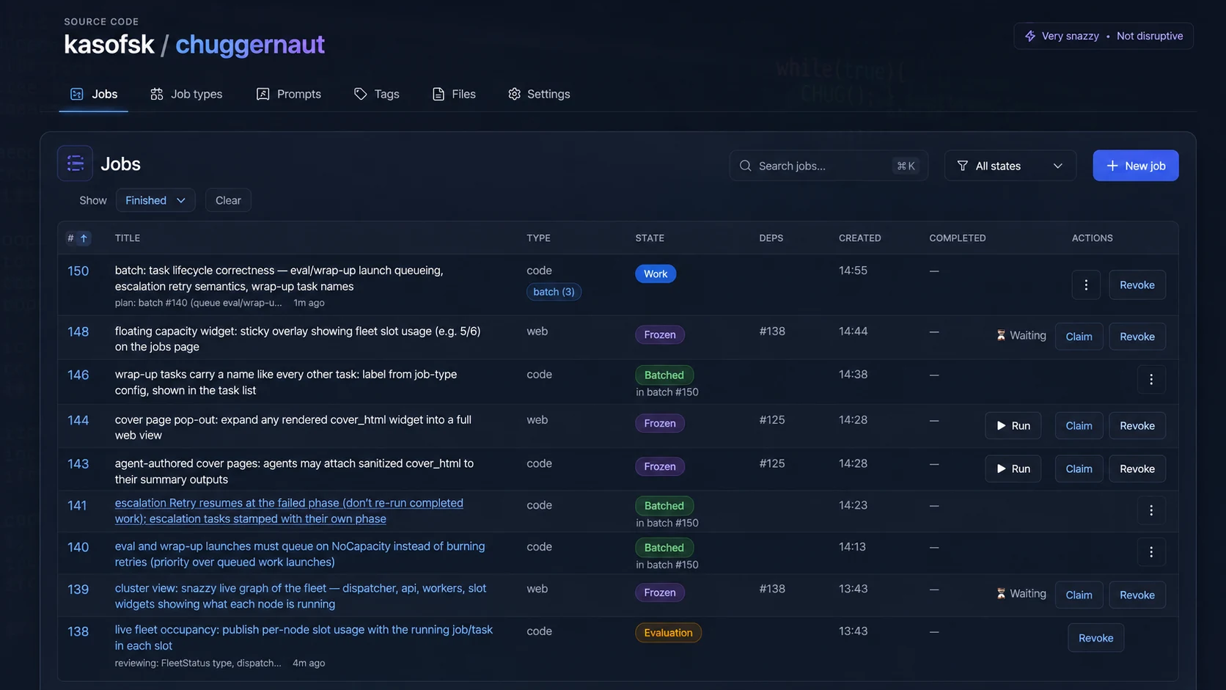
Task: Open more actions menu for job 146
Action: click(1151, 379)
